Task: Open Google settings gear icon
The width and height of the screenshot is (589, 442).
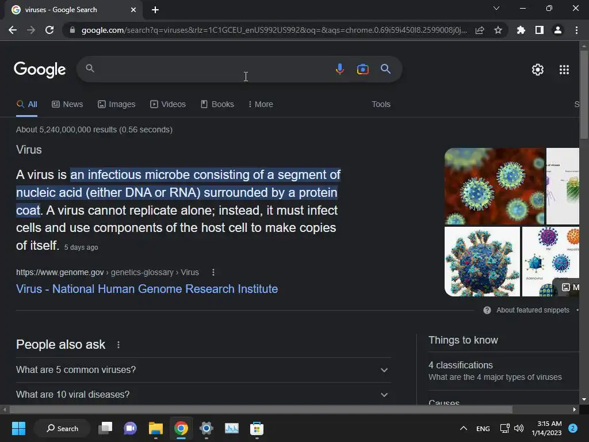Action: point(538,70)
